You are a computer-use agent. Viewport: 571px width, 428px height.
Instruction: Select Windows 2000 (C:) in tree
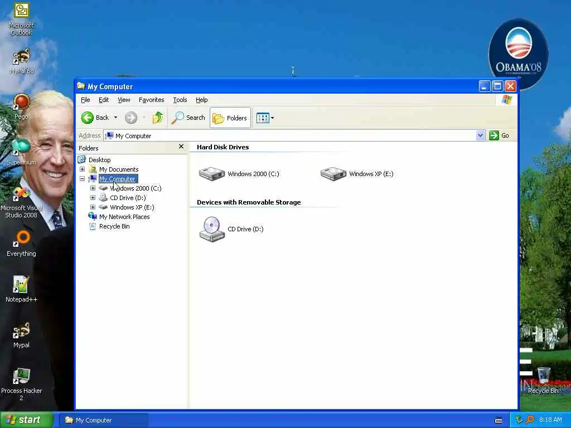(x=136, y=188)
